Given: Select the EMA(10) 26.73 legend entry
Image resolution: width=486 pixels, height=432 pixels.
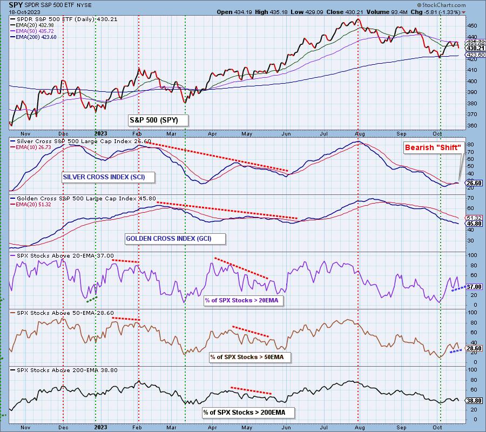Looking at the screenshot, I should (31, 147).
